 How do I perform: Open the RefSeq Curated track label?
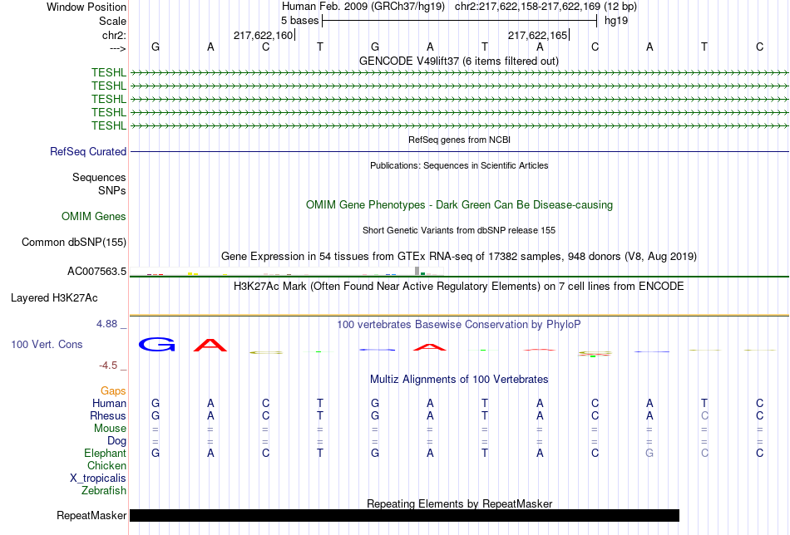[88, 151]
